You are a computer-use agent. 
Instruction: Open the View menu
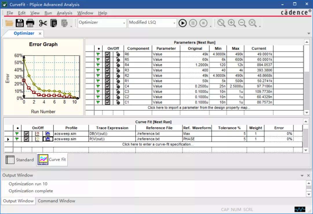(x=35, y=13)
